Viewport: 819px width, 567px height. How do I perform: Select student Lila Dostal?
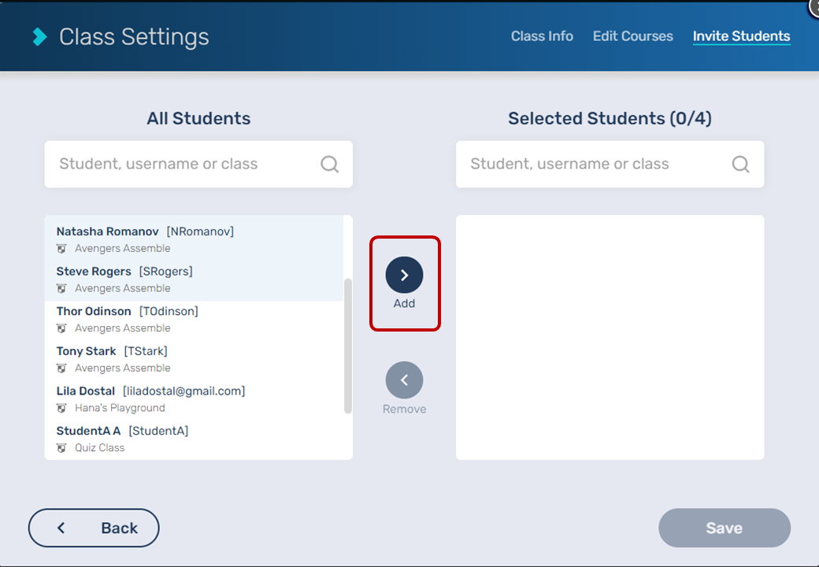point(194,399)
